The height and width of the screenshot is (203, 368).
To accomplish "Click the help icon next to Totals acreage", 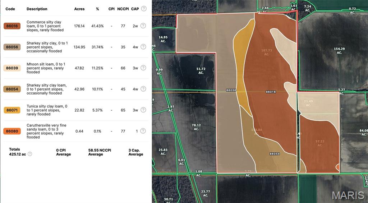I will point(30,154).
